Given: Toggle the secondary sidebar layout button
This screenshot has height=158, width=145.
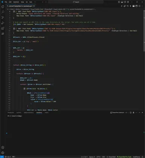Looking at the screenshot, I should pyautogui.click(x=125, y=2).
